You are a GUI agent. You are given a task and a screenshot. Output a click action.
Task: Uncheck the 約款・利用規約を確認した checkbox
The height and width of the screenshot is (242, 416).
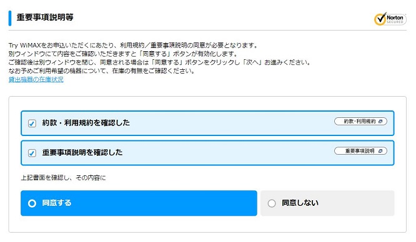click(x=32, y=123)
